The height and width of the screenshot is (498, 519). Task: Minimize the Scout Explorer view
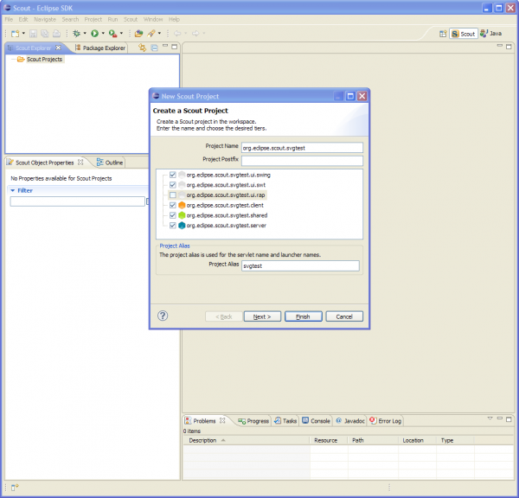[x=165, y=46]
